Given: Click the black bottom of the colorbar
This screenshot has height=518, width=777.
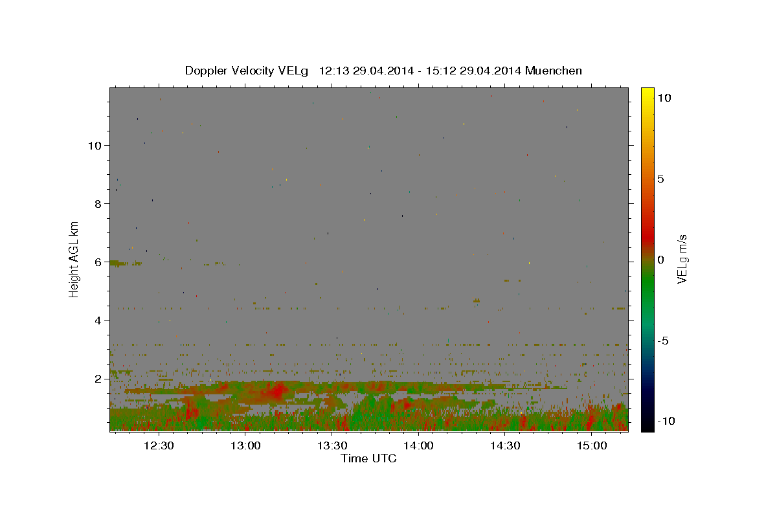Looking at the screenshot, I should click(647, 425).
